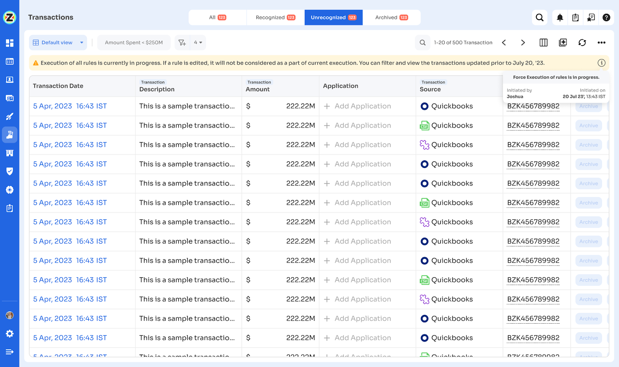Open the dashboard tiles icon in the sidebar
619x367 pixels.
point(10,43)
